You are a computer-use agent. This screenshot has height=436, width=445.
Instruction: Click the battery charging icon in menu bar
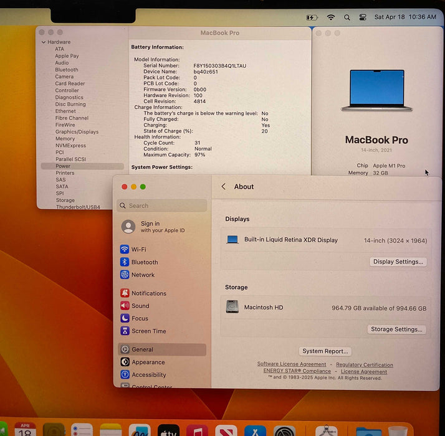(312, 17)
